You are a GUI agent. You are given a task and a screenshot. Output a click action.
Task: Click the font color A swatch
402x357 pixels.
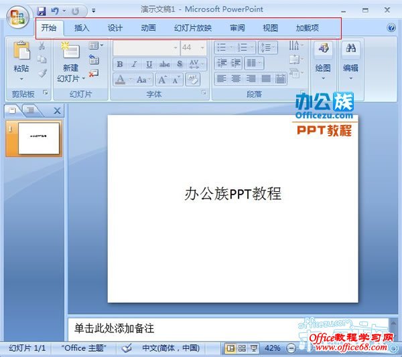(121, 80)
